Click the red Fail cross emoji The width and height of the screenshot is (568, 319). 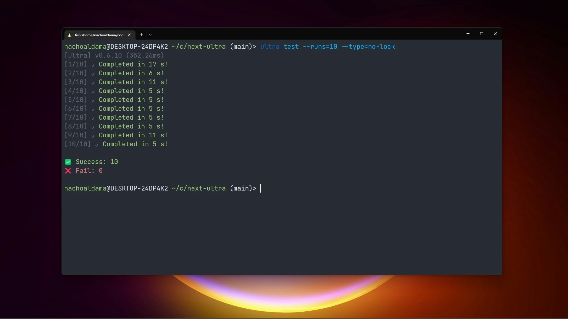pos(68,171)
